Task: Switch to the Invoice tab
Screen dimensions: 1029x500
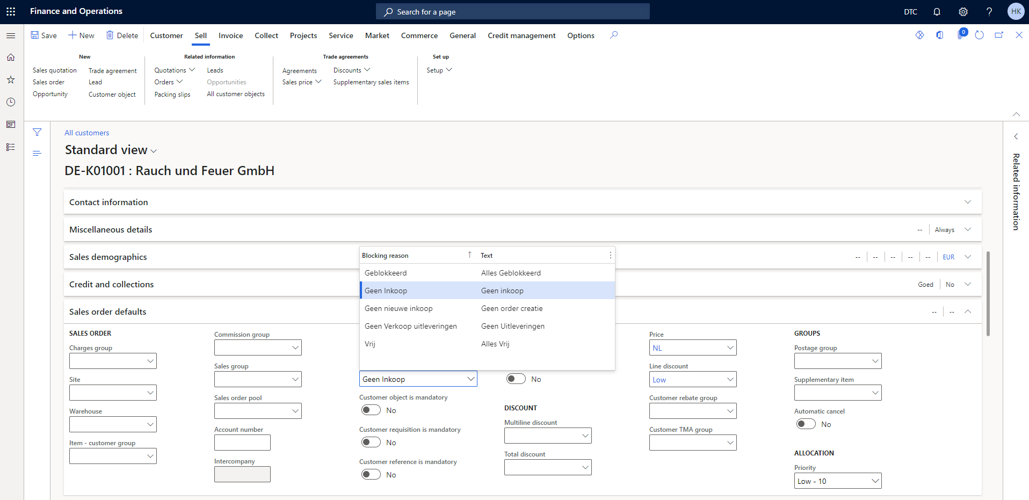Action: click(x=230, y=35)
